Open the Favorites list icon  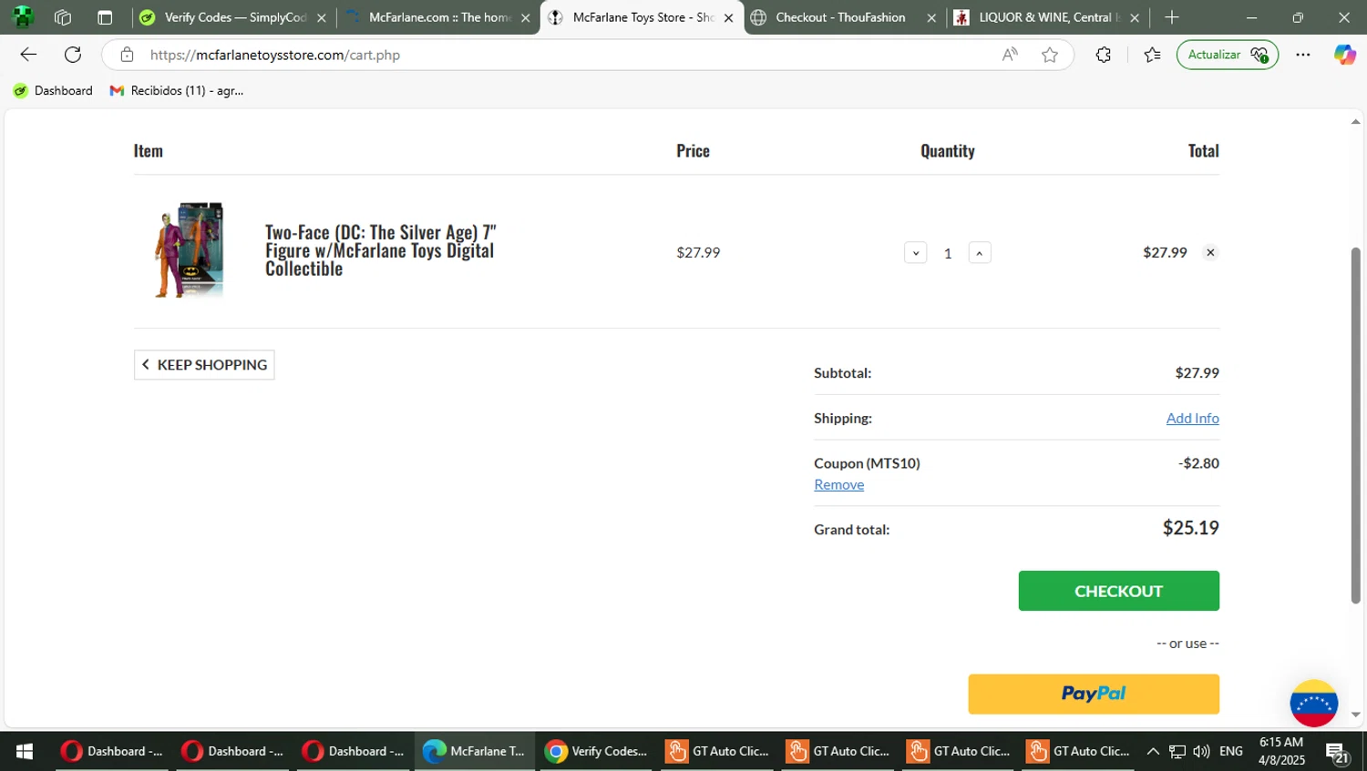[1152, 55]
